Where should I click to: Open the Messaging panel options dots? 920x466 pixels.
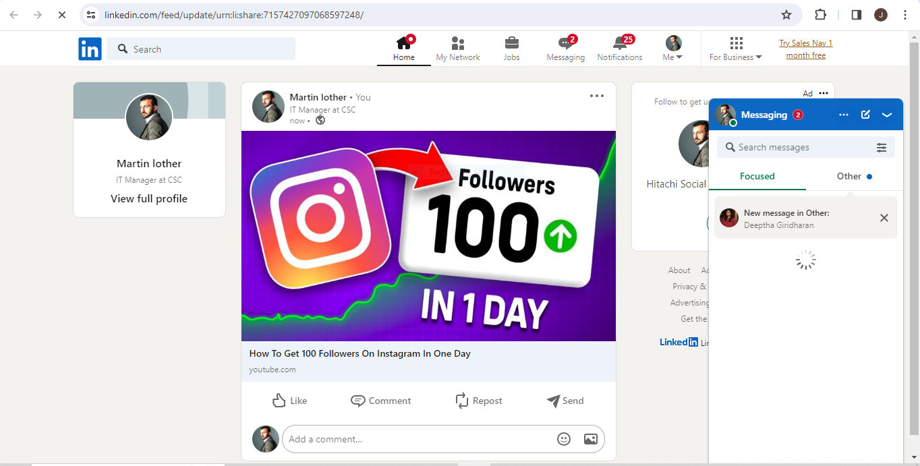[x=844, y=115]
